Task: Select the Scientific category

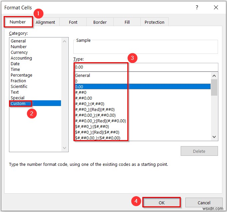Action: 36,86
